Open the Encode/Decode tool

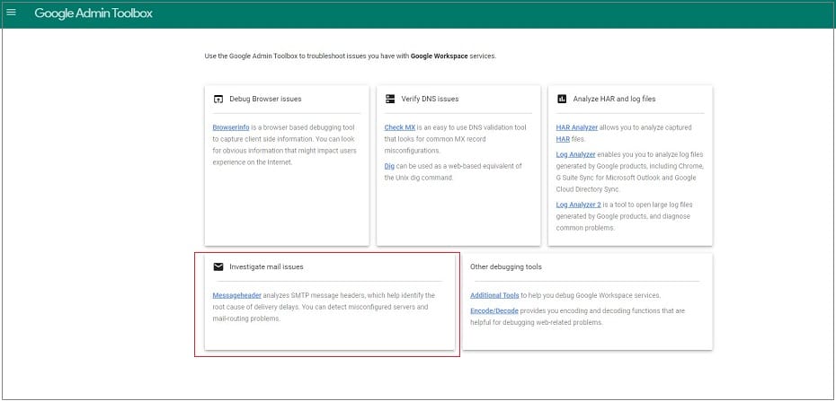[494, 310]
